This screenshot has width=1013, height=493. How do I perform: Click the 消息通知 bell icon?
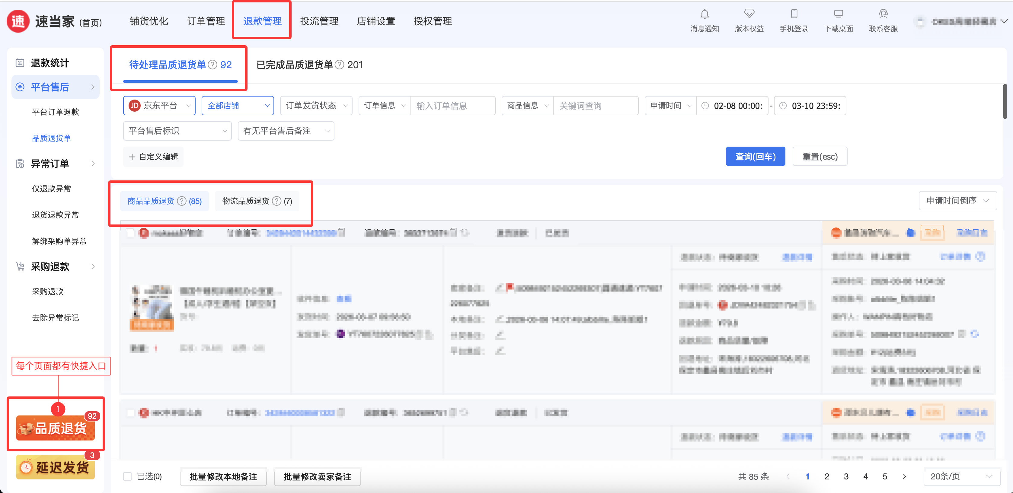click(x=704, y=14)
